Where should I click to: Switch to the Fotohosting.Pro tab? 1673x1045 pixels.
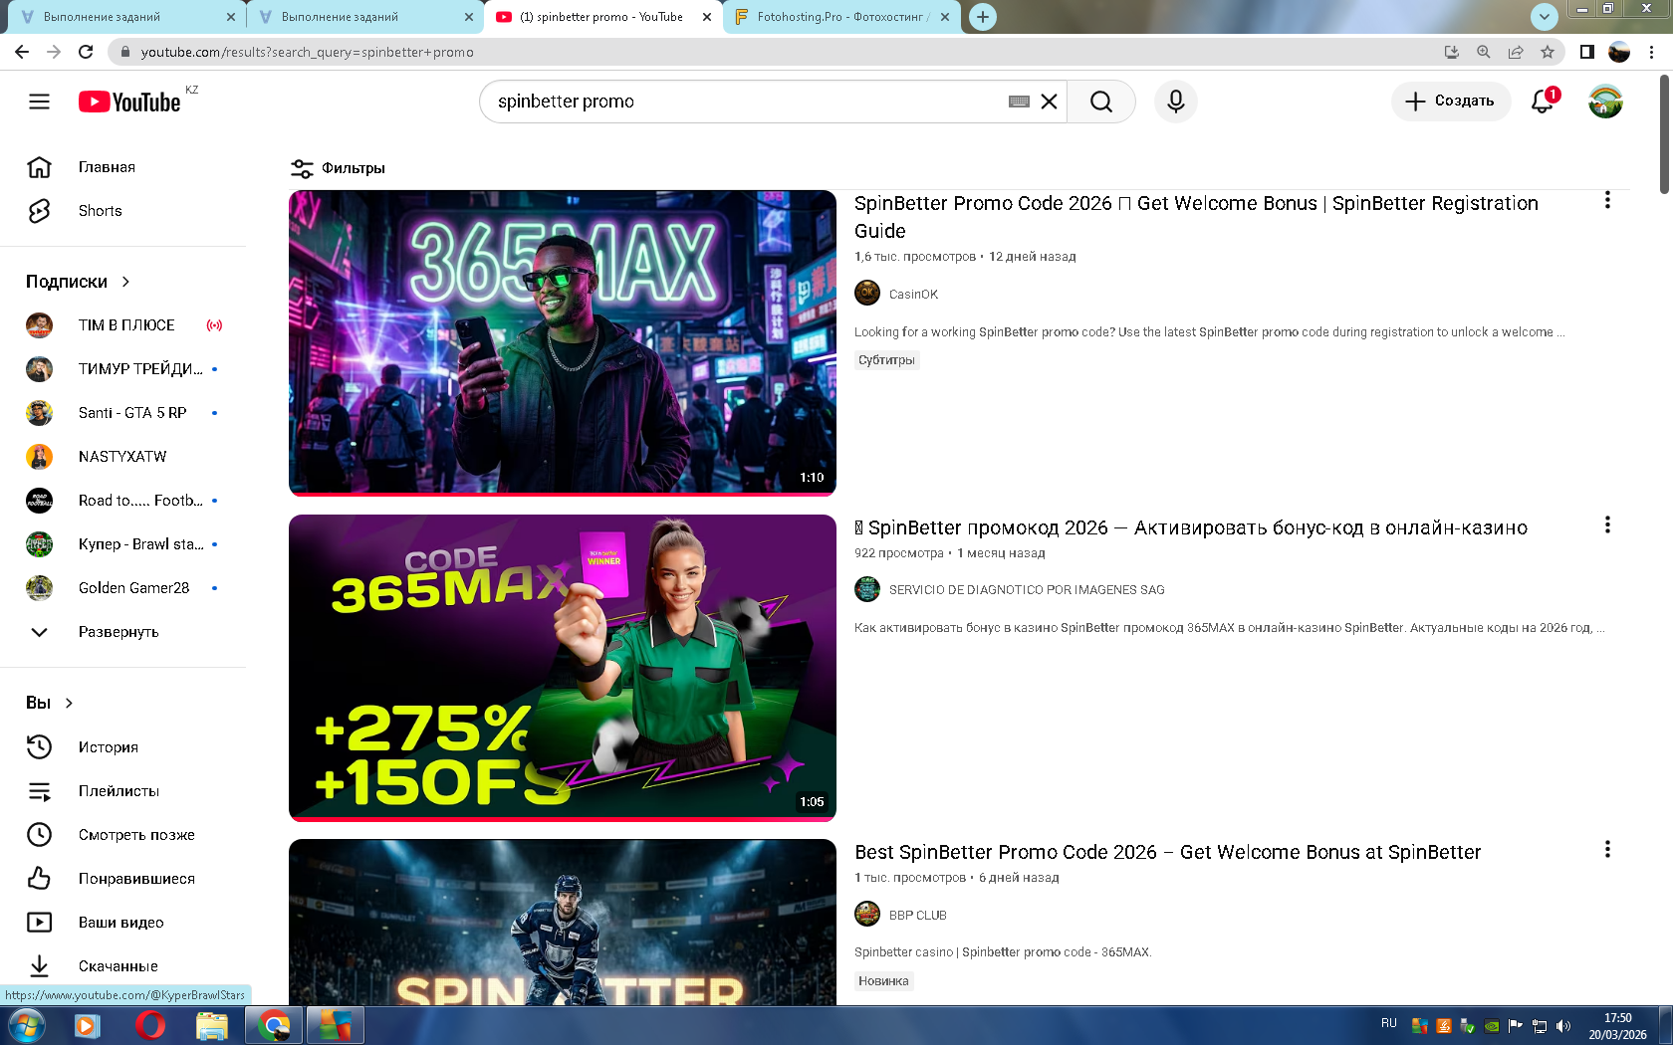point(842,17)
